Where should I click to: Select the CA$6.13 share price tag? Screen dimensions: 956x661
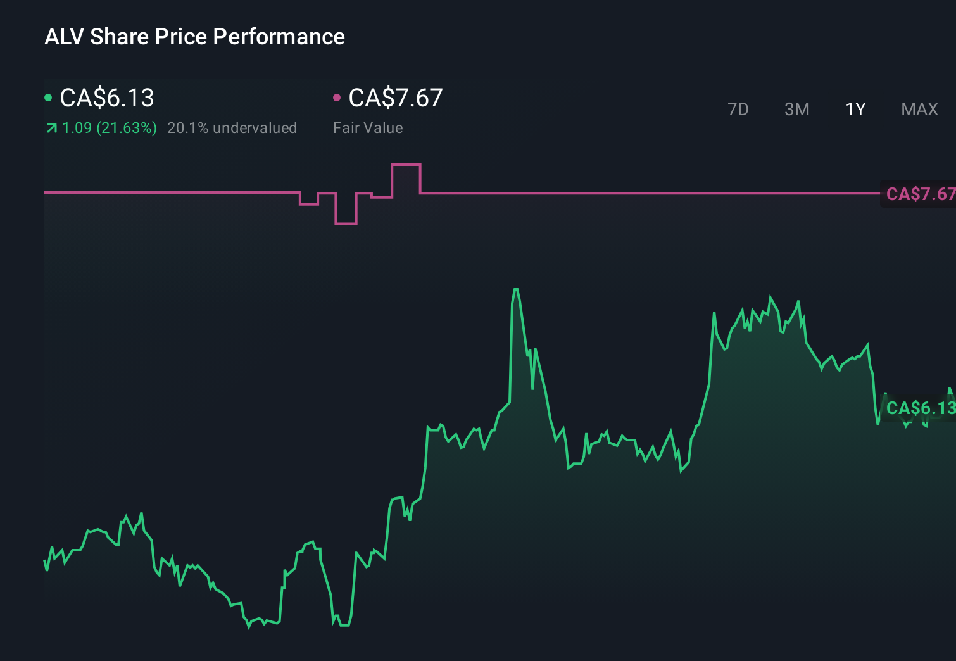(x=920, y=408)
